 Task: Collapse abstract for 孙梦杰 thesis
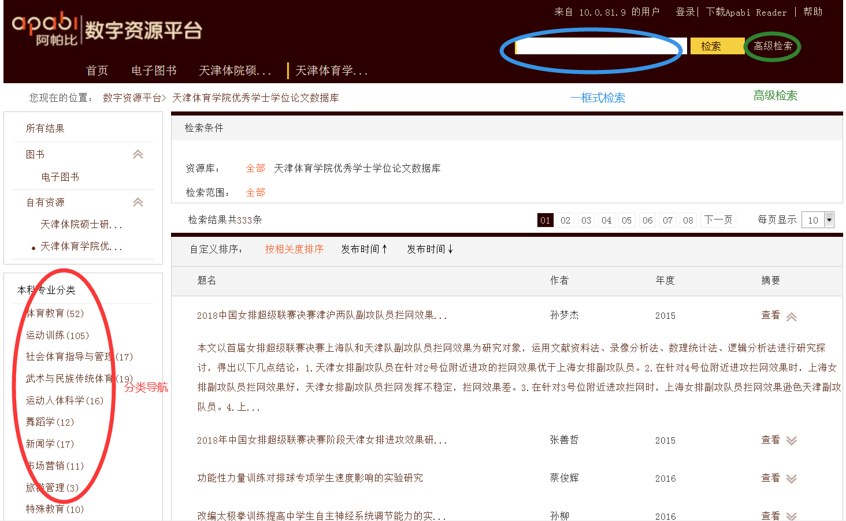(791, 316)
